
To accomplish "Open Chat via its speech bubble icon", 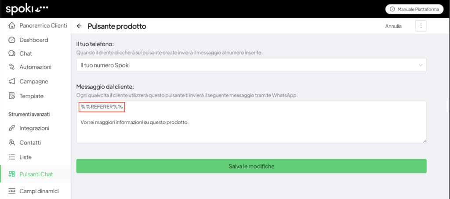I will [12, 54].
